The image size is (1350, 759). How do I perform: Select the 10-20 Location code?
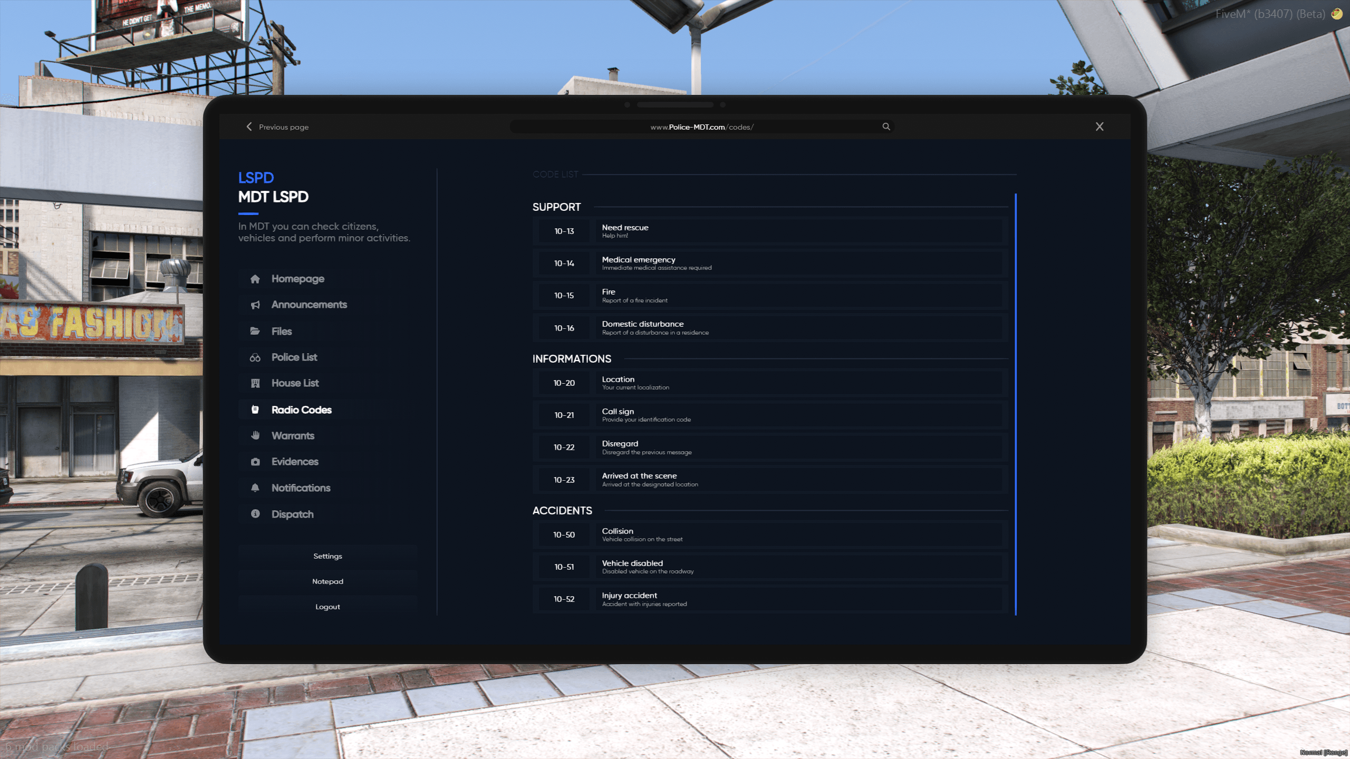point(770,383)
